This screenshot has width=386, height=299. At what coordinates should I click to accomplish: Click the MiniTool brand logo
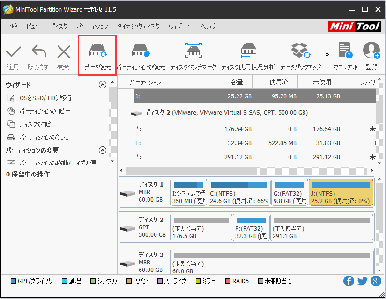pos(355,26)
